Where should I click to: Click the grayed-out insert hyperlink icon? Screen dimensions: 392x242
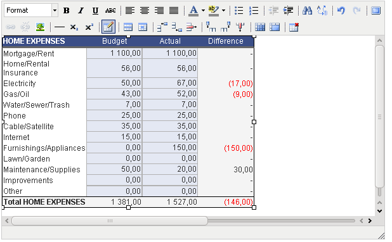pos(11,27)
